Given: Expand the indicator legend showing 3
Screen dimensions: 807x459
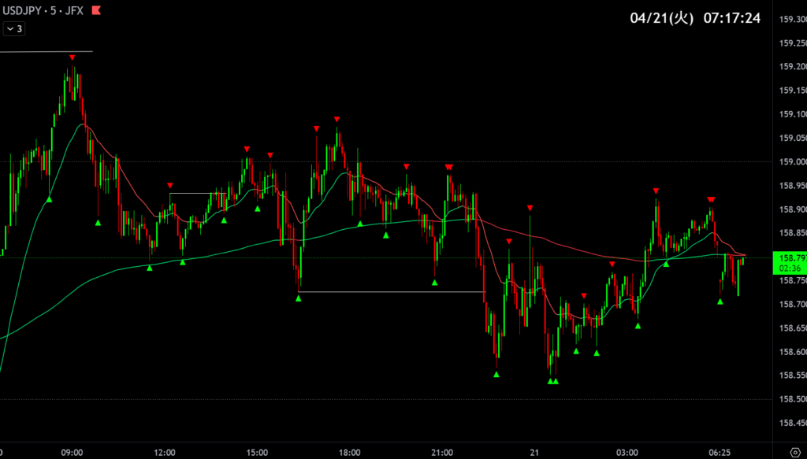Looking at the screenshot, I should click(14, 28).
